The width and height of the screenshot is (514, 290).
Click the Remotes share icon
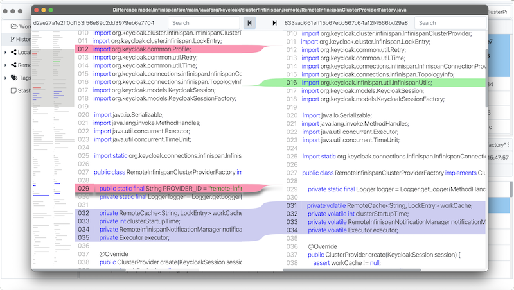(x=13, y=65)
